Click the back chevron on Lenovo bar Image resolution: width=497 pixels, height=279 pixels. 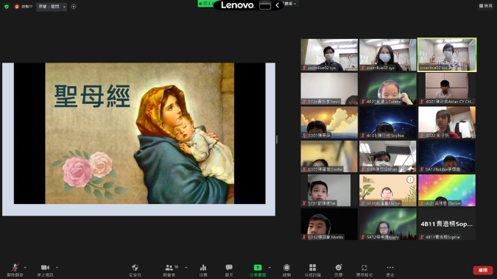point(278,5)
